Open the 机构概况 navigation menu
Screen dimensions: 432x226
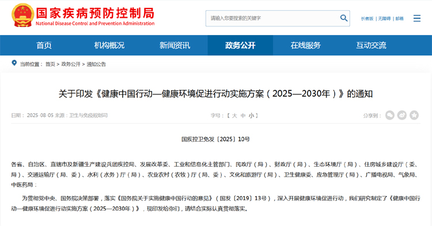coord(109,45)
